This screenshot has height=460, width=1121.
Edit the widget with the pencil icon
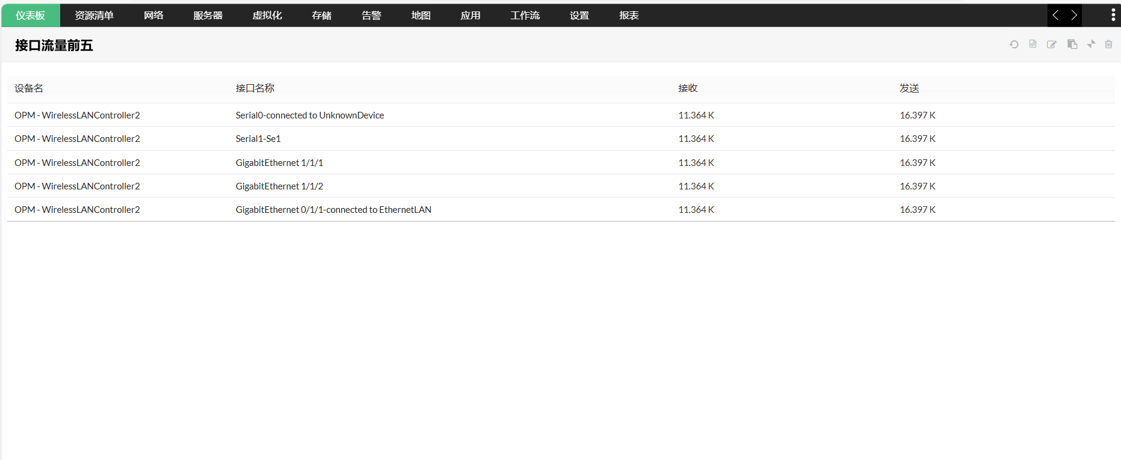1052,44
